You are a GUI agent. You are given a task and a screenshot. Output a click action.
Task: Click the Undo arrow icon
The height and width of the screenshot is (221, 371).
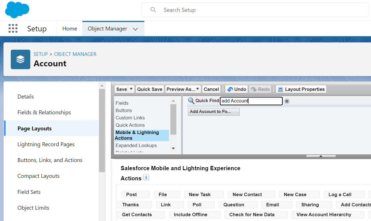pos(230,89)
